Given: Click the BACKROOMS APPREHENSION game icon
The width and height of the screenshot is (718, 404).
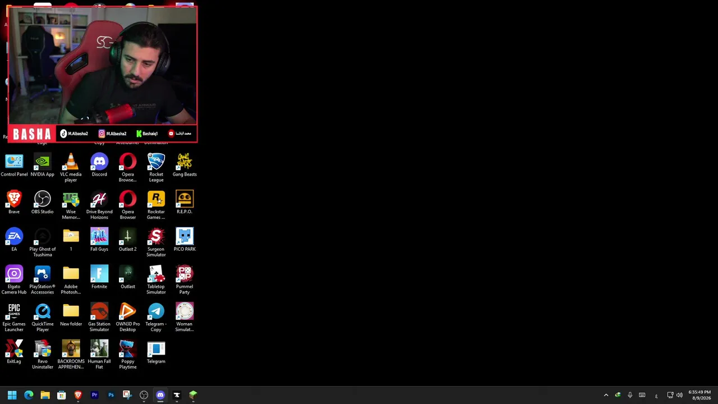Looking at the screenshot, I should tap(71, 355).
